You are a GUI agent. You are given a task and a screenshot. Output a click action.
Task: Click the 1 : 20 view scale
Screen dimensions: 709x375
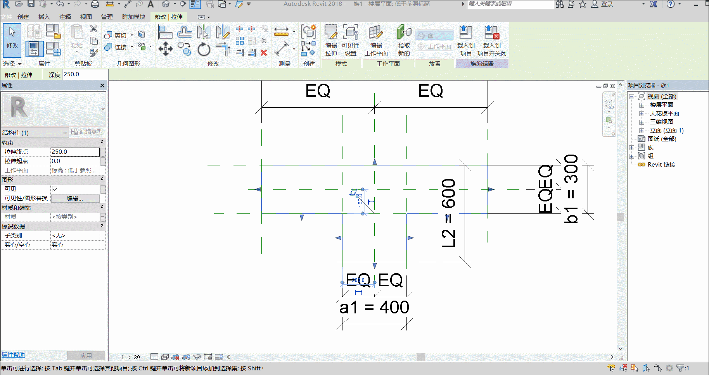pos(130,357)
